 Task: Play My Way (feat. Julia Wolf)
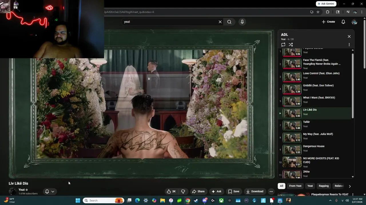tap(315, 137)
